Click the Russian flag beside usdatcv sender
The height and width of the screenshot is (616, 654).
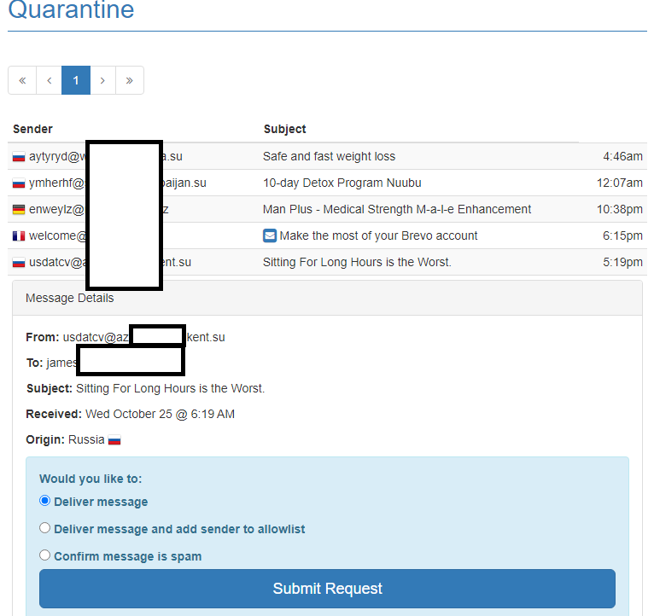coord(19,263)
